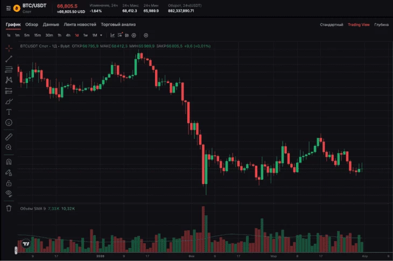Open the Лента новостей tab
This screenshot has height=261, width=393.
click(80, 25)
